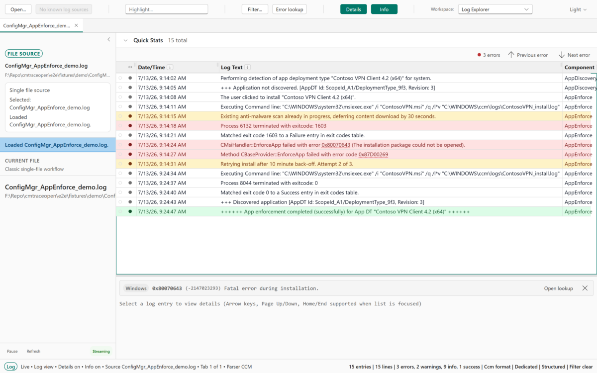This screenshot has height=373, width=597.
Task: Select the 'Process 6132 terminated' log row
Action: [x=356, y=126]
